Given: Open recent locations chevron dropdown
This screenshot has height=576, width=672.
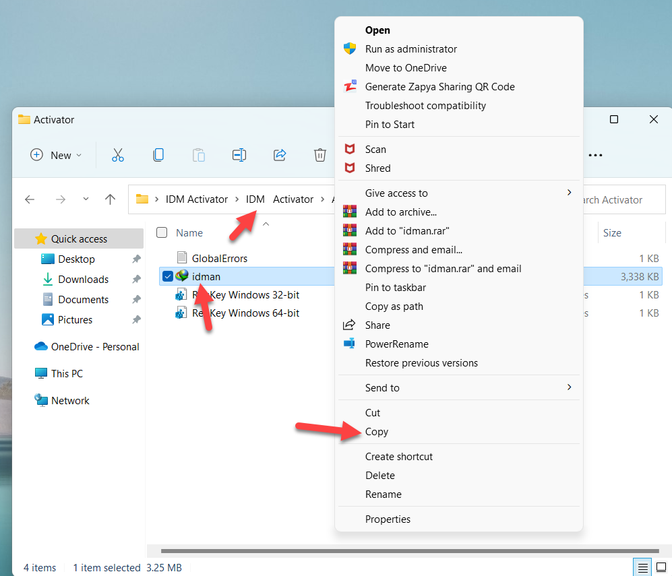Looking at the screenshot, I should coord(86,199).
